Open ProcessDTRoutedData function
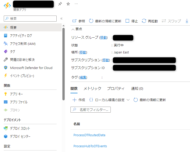This screenshot has height=152, width=190. point(89,135)
